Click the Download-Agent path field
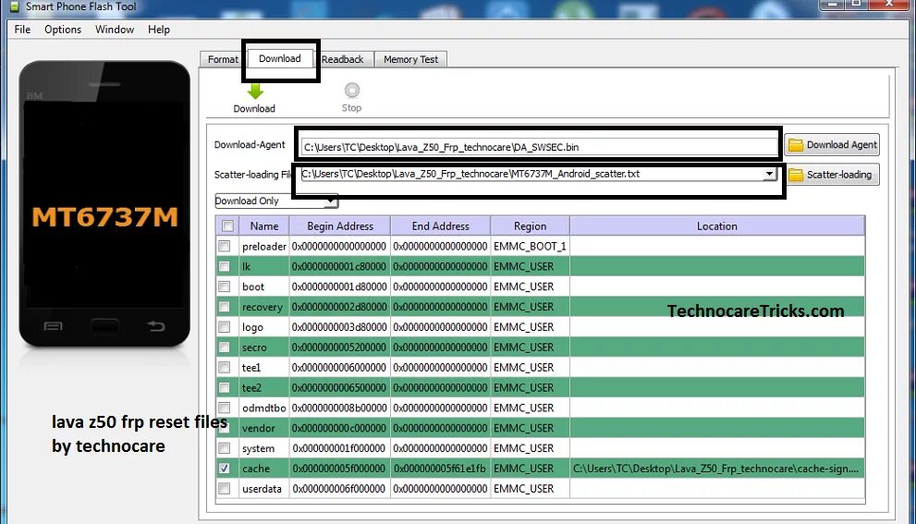 tap(538, 147)
